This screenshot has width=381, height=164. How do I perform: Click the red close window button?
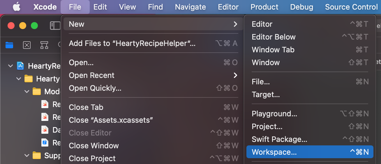pyautogui.click(x=11, y=26)
